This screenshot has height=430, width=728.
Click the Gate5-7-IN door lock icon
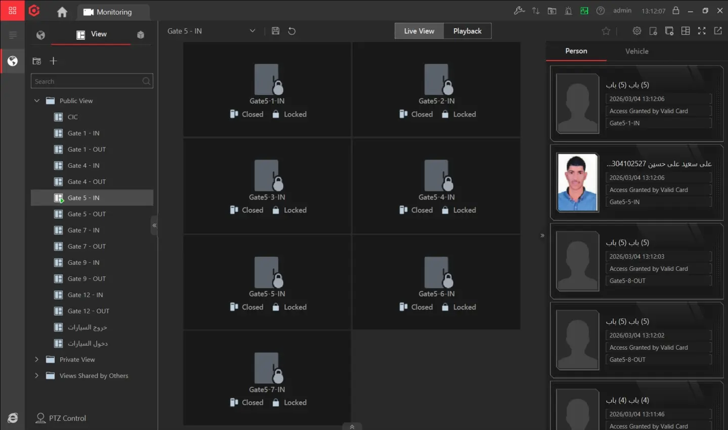268,367
